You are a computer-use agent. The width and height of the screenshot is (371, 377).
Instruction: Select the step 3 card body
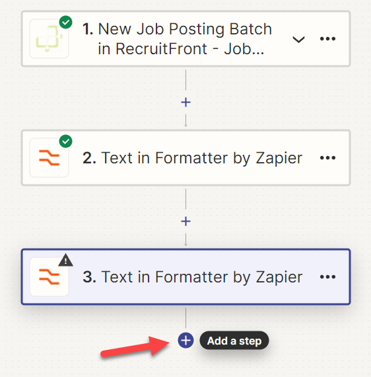coord(185,276)
